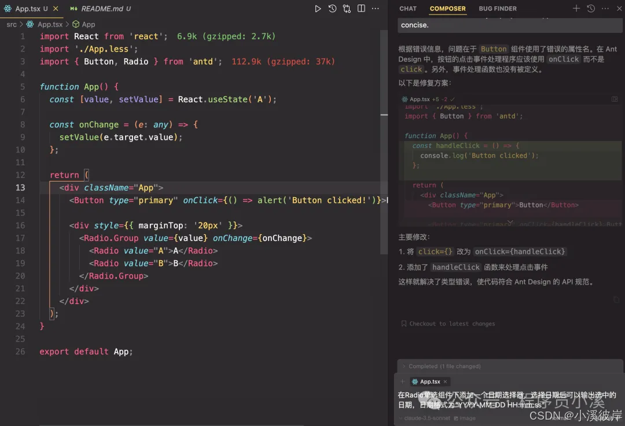The height and width of the screenshot is (426, 625).
Task: Click the Markdown icon on README.md tab
Action: 73,8
